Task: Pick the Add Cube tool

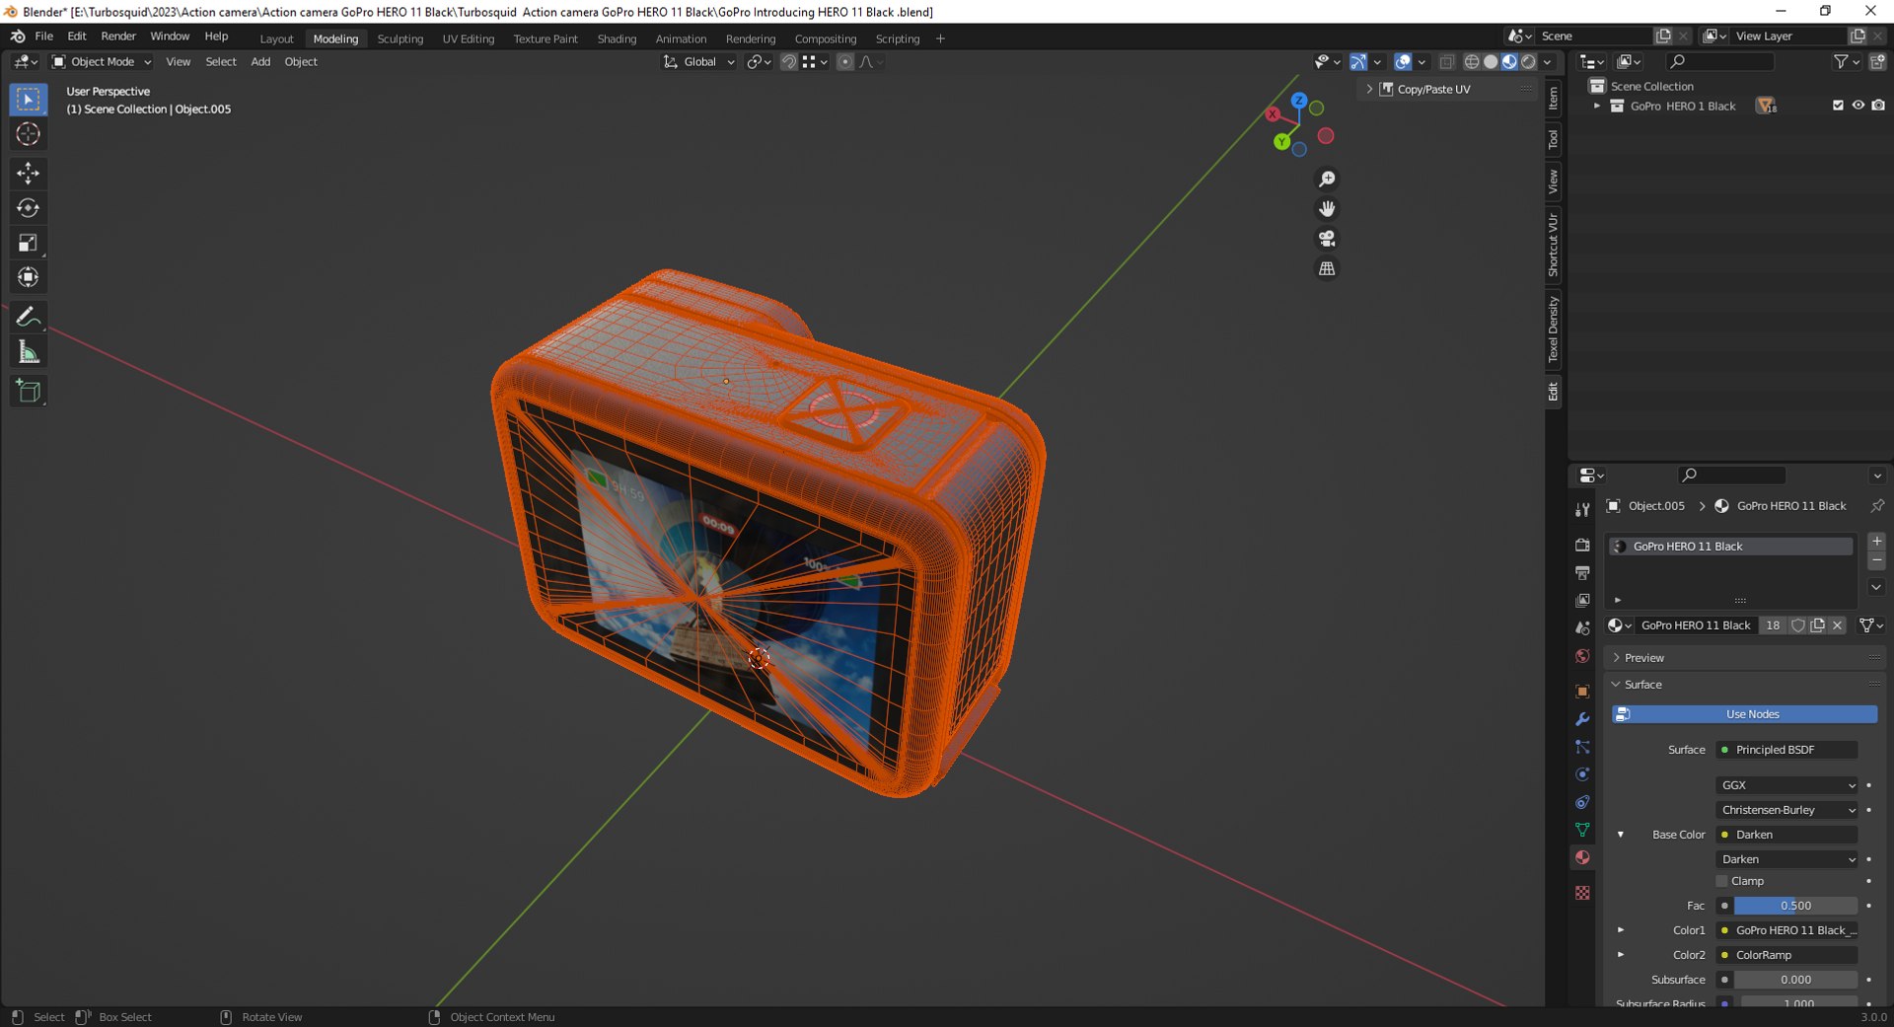Action: tap(28, 392)
